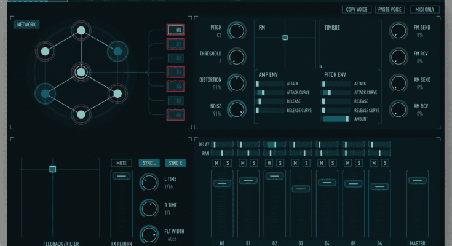
Task: Mute the FX return with the MUTE button
Action: [x=121, y=163]
